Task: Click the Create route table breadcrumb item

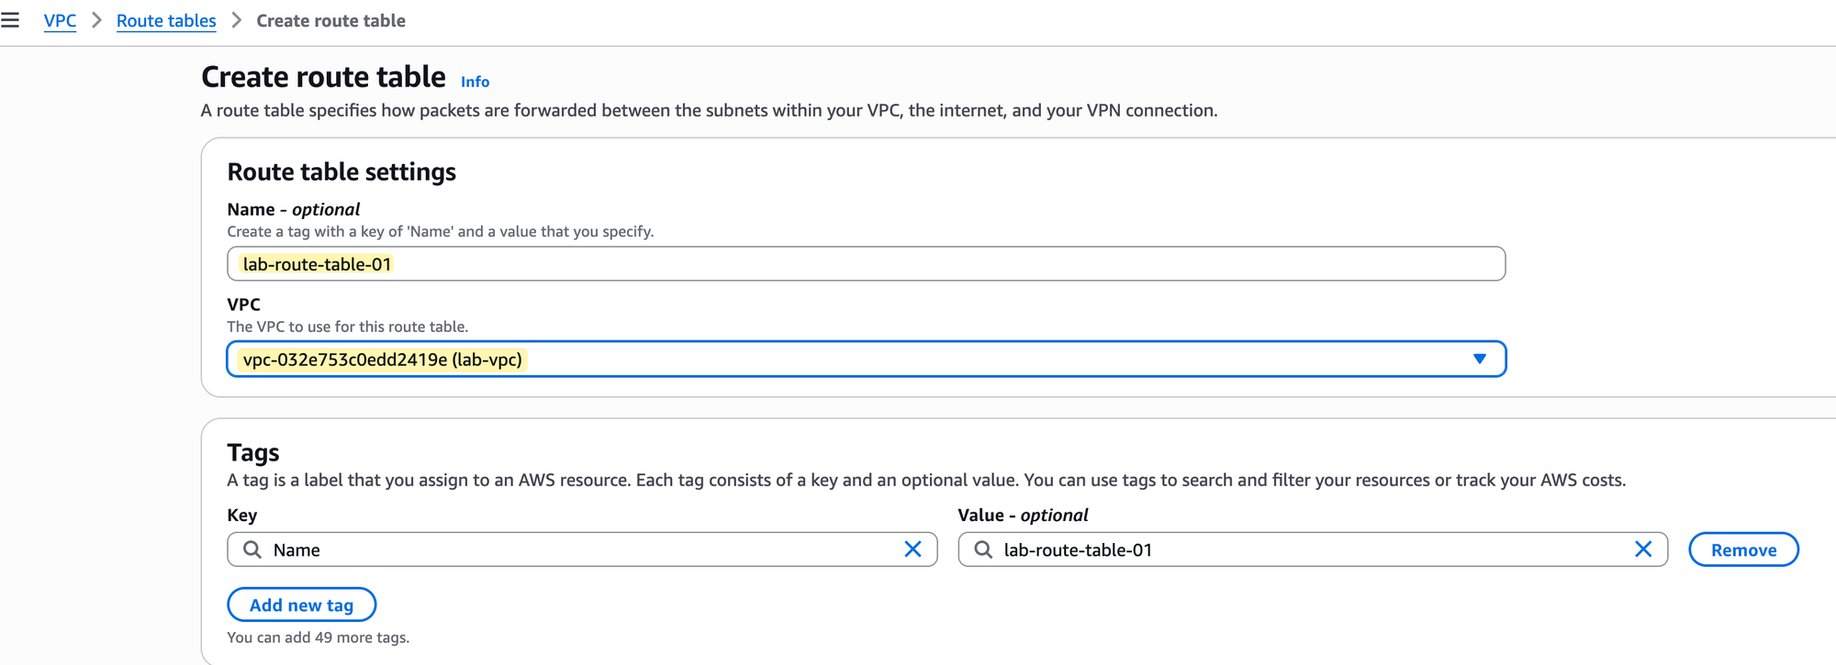Action: 330,20
